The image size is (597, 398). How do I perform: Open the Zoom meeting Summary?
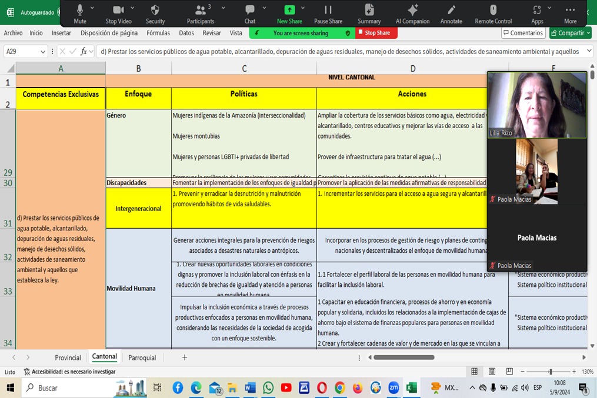pyautogui.click(x=369, y=14)
